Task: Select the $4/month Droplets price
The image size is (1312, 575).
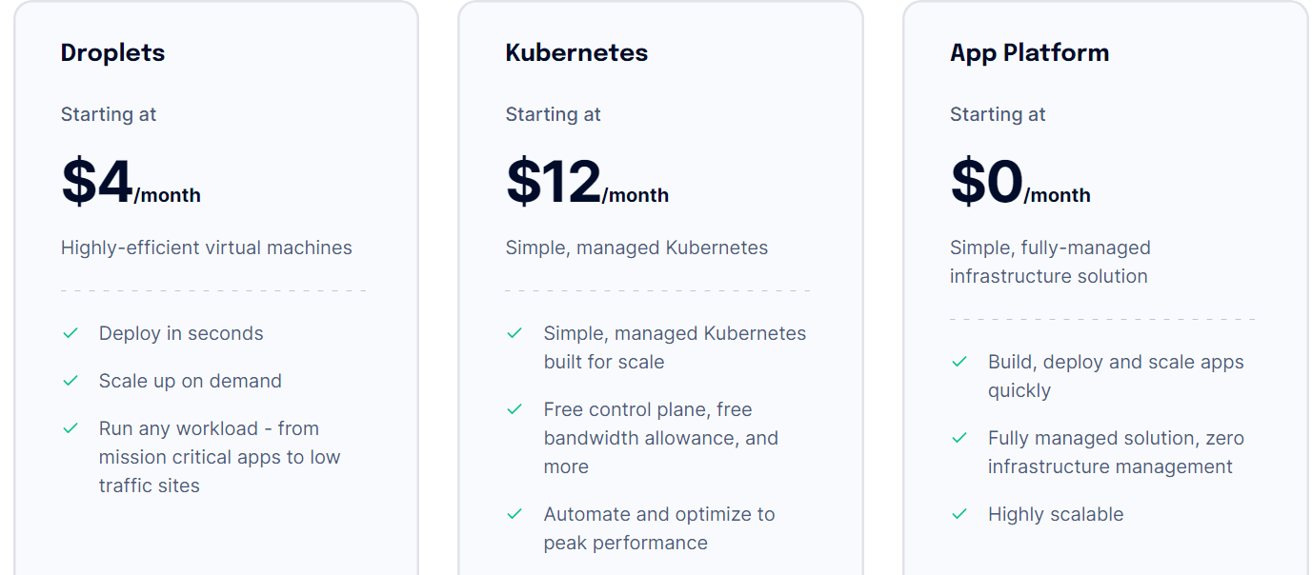Action: tap(131, 182)
